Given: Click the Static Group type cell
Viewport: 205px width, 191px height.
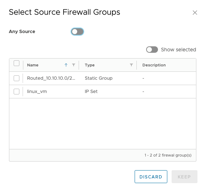Looking at the screenshot, I should click(x=99, y=78).
